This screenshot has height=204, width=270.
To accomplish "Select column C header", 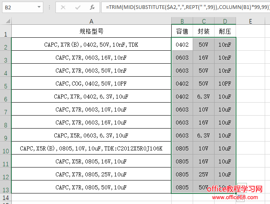I will (x=204, y=21).
